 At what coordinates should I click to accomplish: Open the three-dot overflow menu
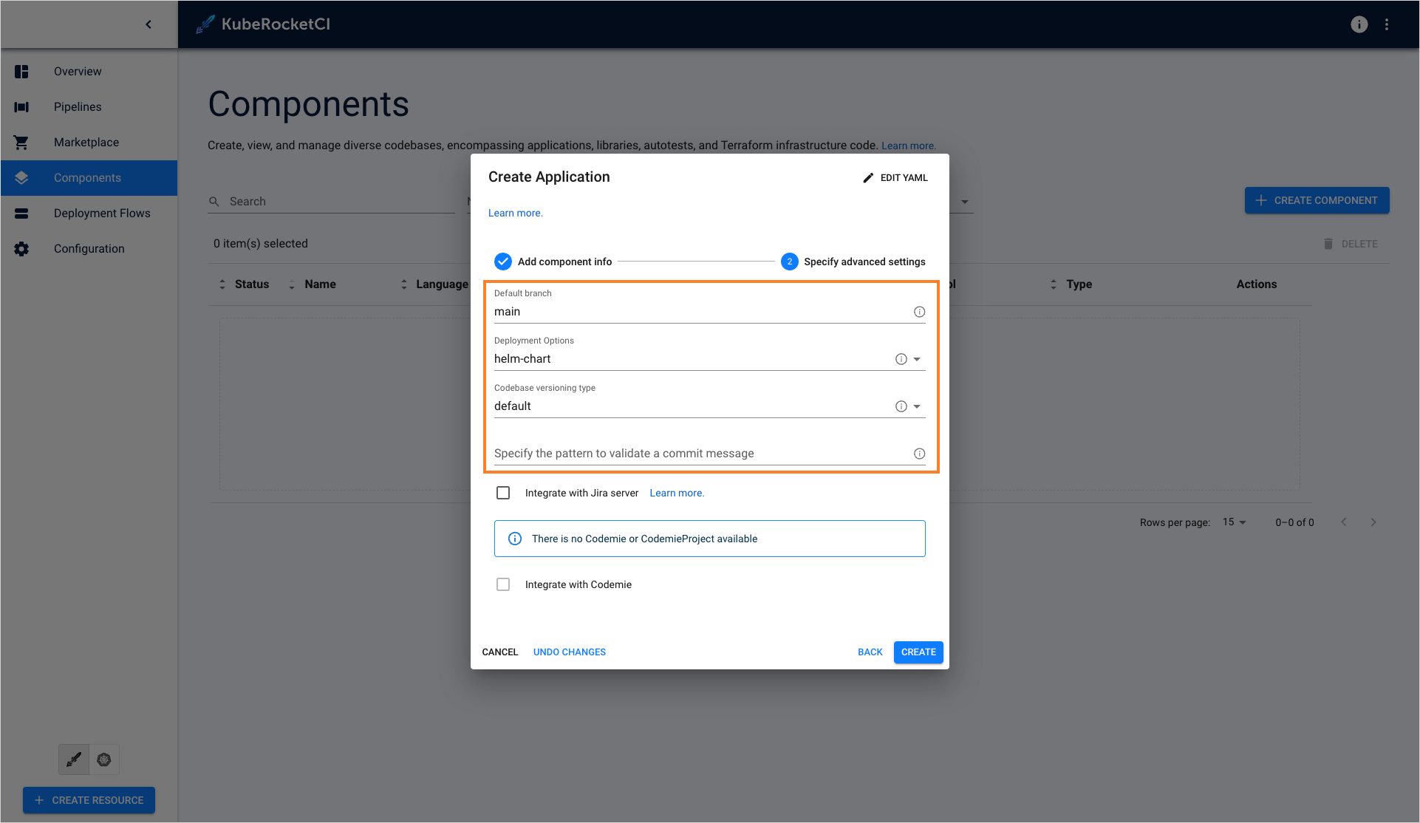coord(1387,24)
